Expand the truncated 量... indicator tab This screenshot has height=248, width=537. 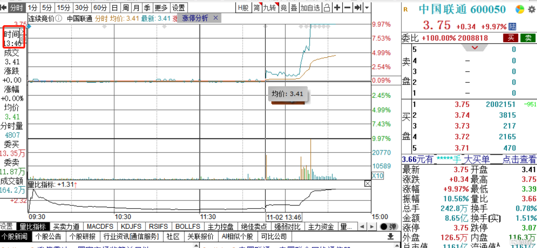pos(346,226)
